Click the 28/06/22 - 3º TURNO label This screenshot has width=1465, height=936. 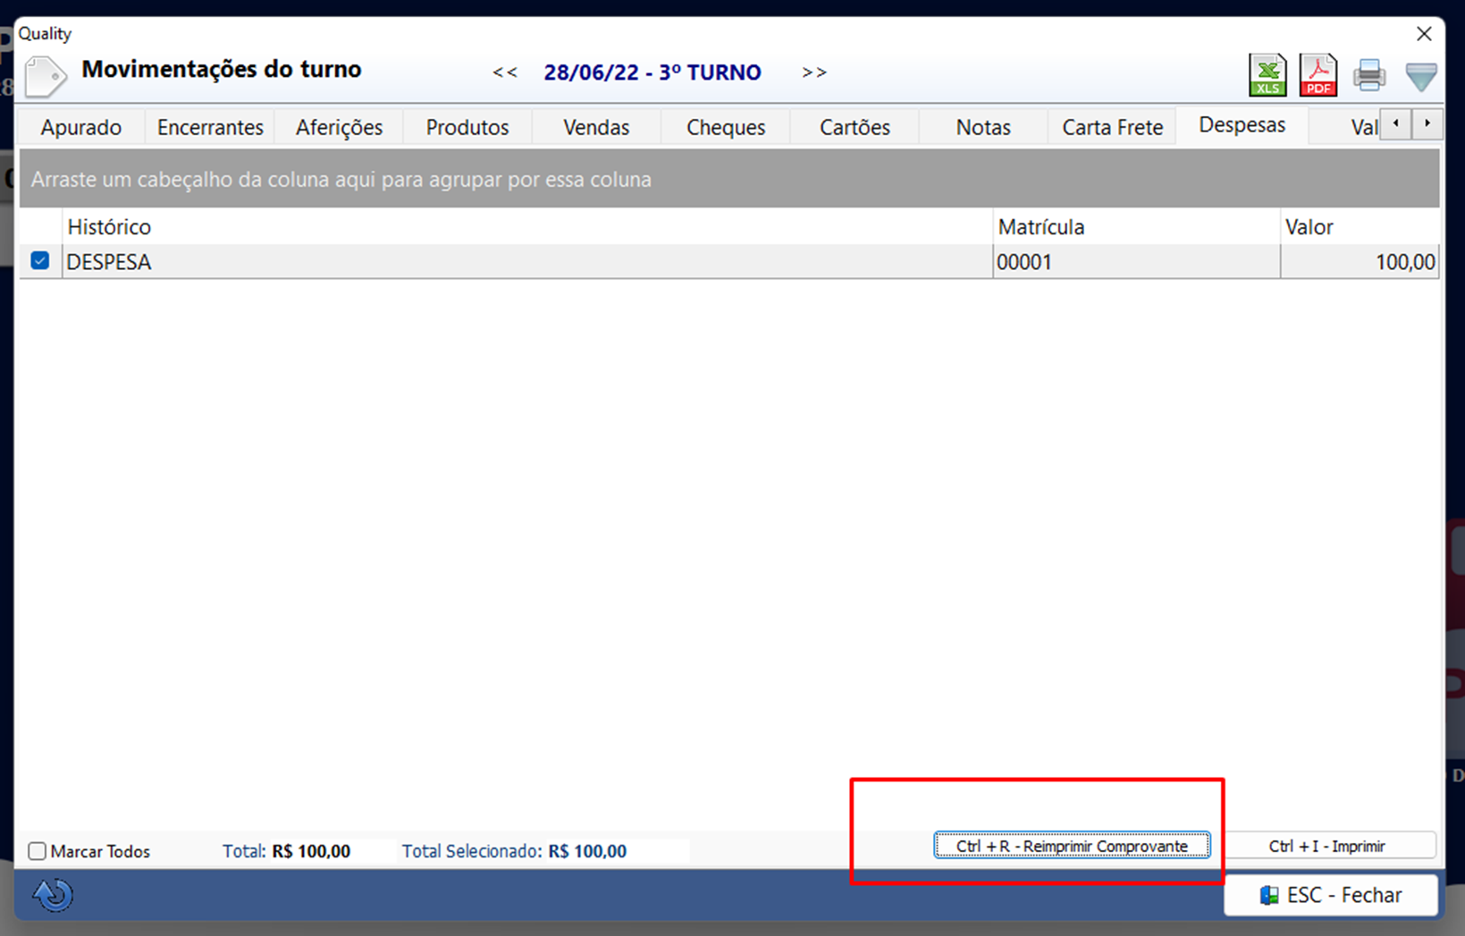pyautogui.click(x=653, y=72)
